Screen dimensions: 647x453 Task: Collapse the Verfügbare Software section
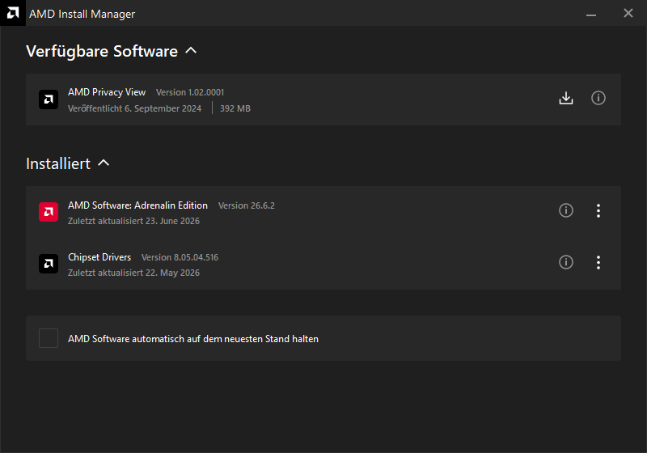coord(191,50)
